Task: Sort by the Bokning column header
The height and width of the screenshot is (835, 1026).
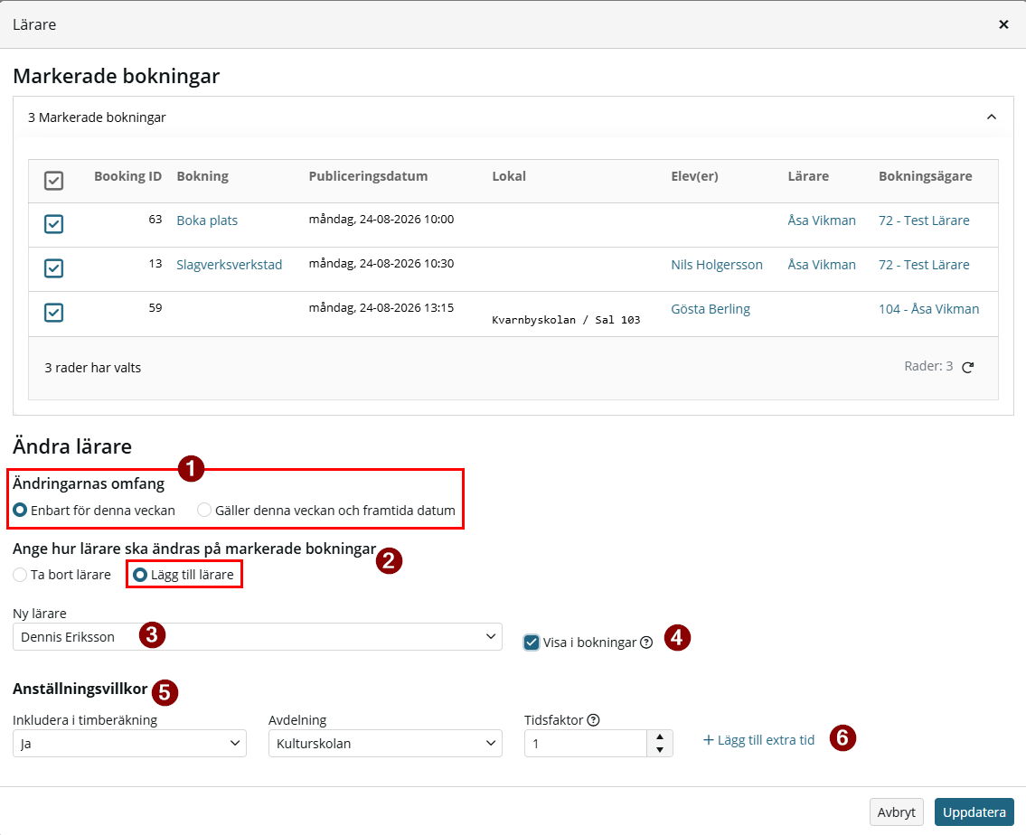Action: [202, 176]
